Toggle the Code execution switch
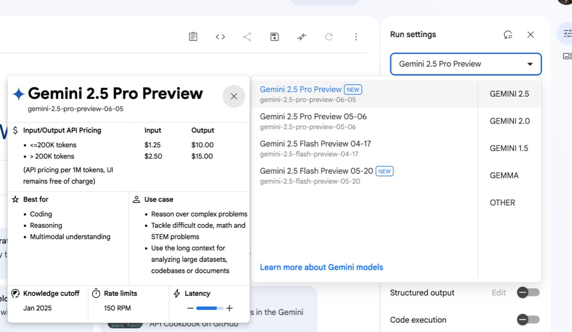The height and width of the screenshot is (332, 572). pyautogui.click(x=528, y=320)
